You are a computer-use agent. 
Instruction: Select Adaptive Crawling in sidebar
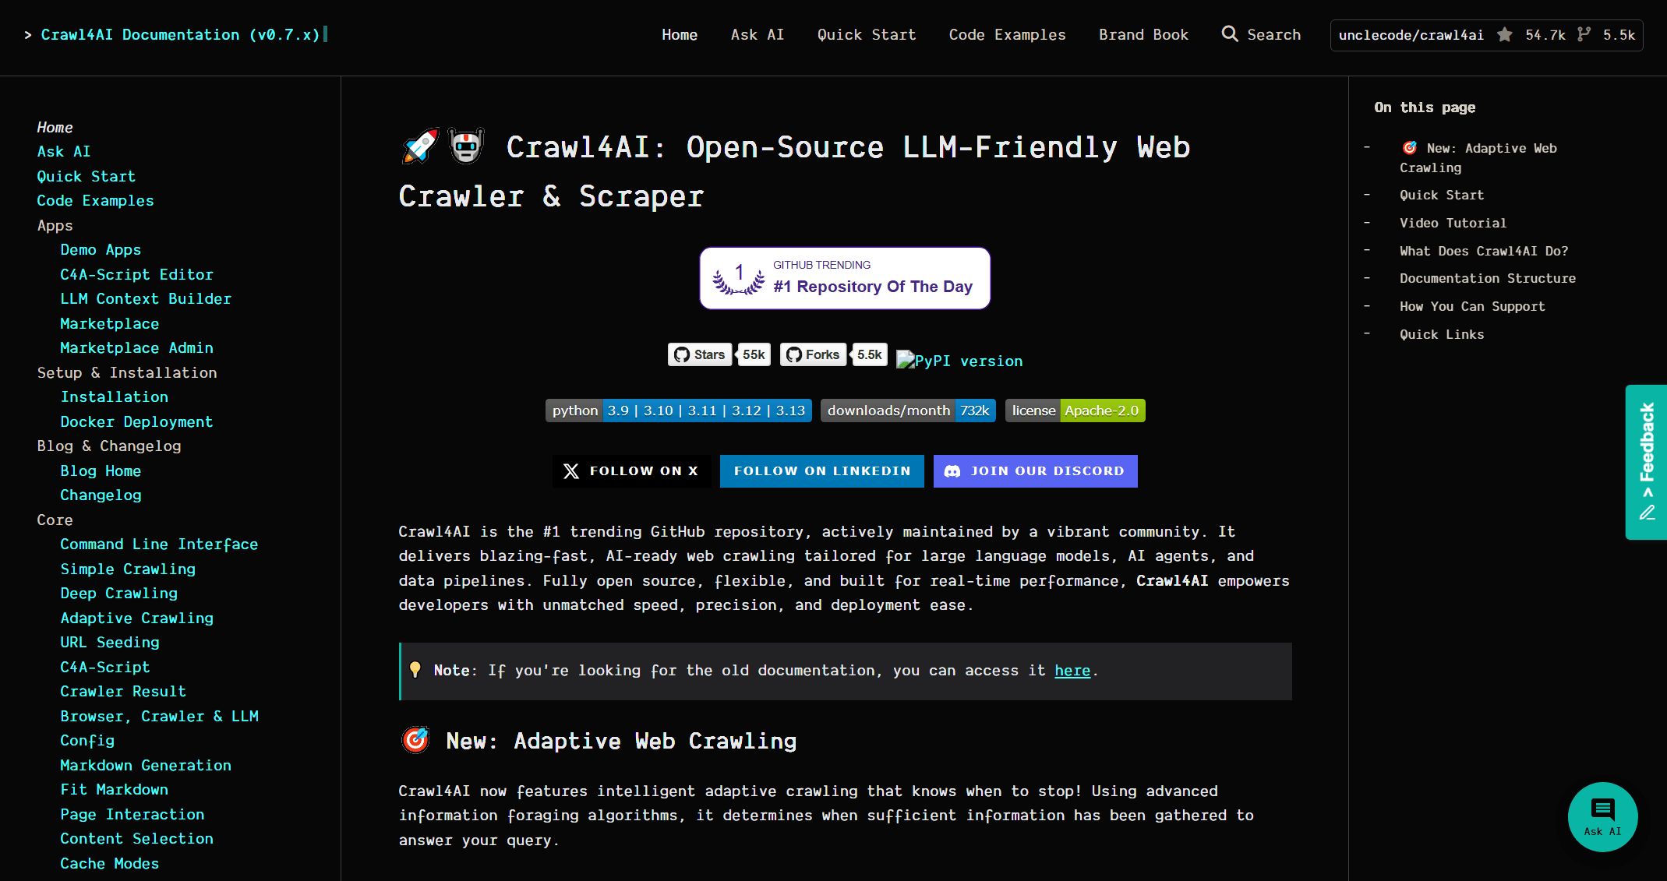pyautogui.click(x=136, y=618)
